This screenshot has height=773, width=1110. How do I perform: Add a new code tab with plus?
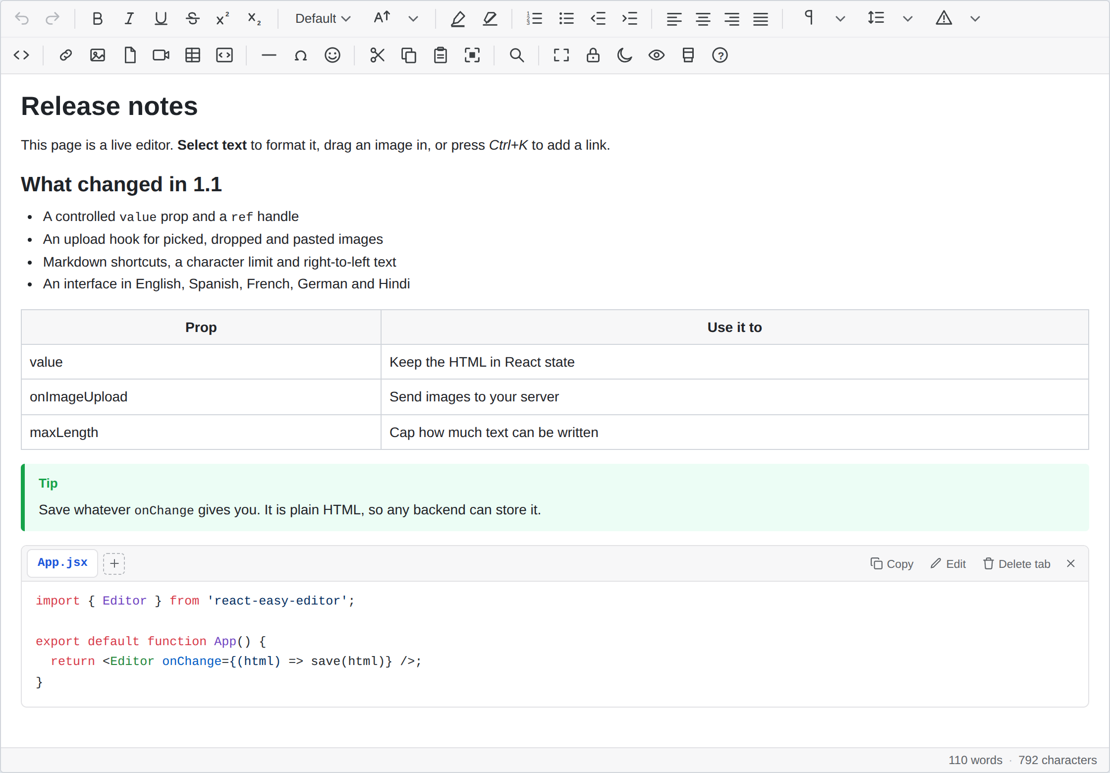point(114,563)
